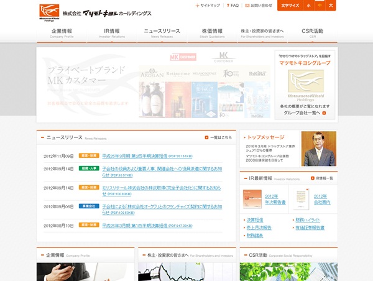The height and width of the screenshot is (281, 373).
Task: Open the 株価情報 Stock Quotations menu
Action: 212,34
